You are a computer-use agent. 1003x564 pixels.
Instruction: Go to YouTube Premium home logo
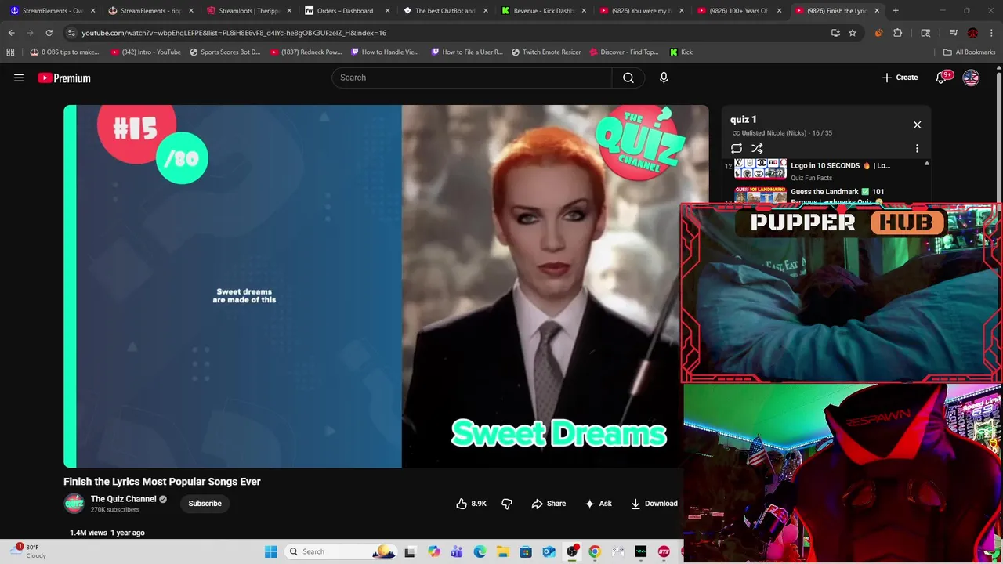(x=64, y=78)
